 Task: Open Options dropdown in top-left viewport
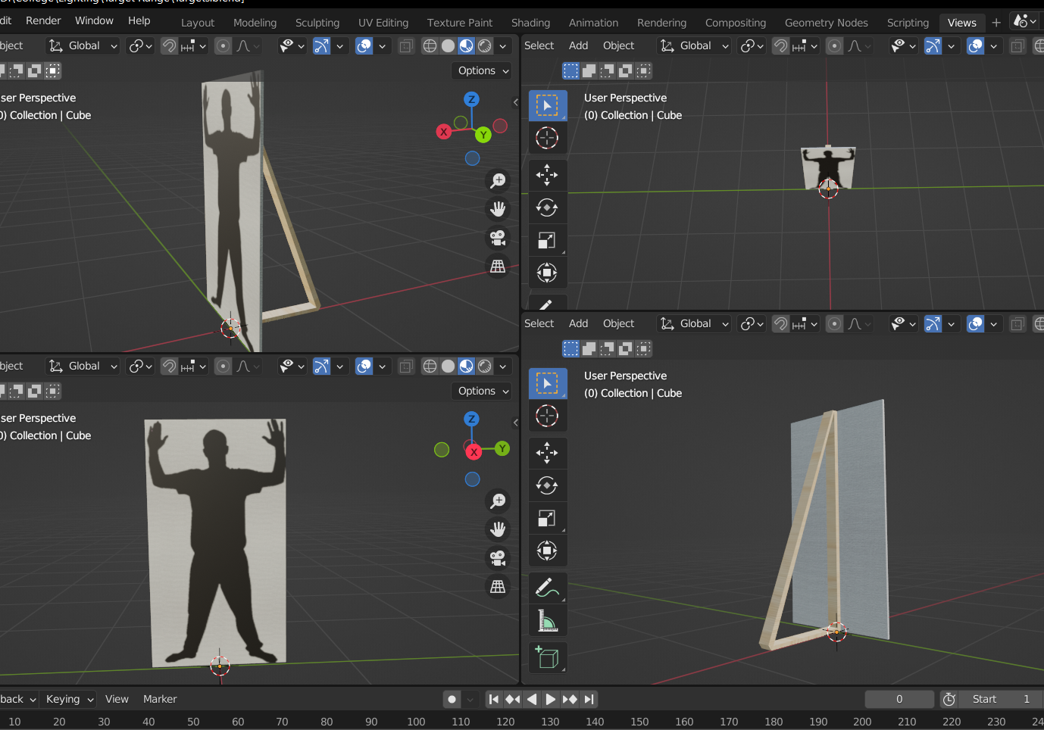click(483, 70)
